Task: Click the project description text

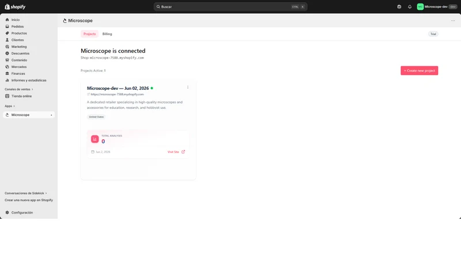Action: (135, 105)
